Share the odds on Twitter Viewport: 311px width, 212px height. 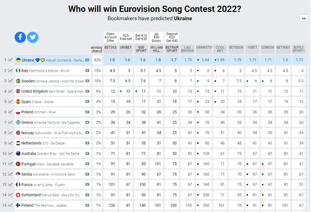pyautogui.click(x=33, y=37)
